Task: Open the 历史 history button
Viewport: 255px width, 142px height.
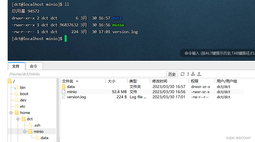Action: pyautogui.click(x=172, y=74)
